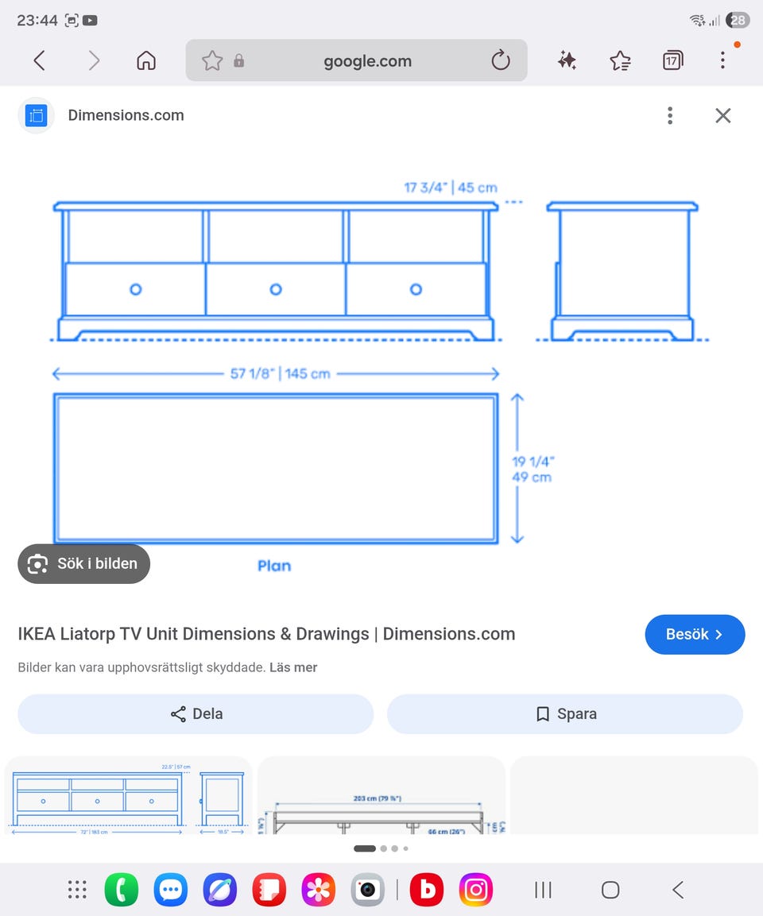Viewport: 763px width, 916px height.
Task: Open the Dimensions.com source link
Action: click(126, 115)
